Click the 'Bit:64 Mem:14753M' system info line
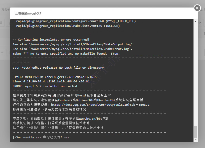Viewport: 205px width, 148px height. tap(54, 77)
